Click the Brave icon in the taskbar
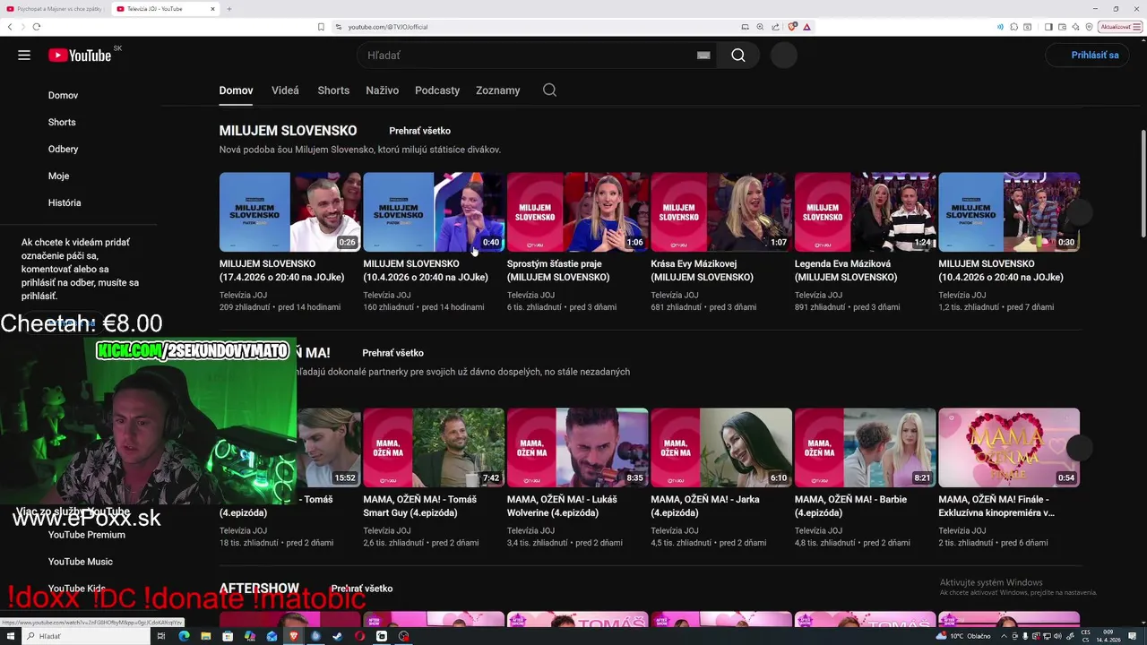This screenshot has height=645, width=1147. coord(294,636)
